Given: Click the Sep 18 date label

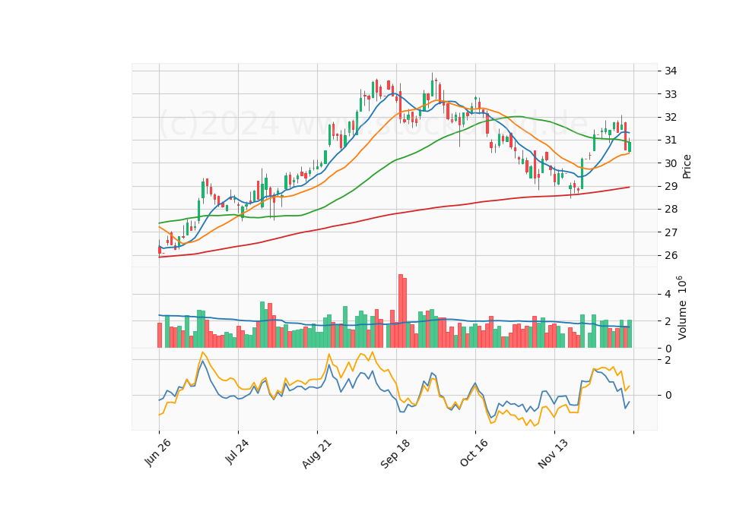Looking at the screenshot, I should click(395, 453).
